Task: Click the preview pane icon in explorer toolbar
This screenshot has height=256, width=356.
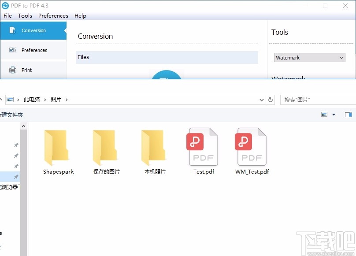Action: click(x=349, y=114)
